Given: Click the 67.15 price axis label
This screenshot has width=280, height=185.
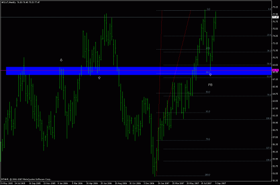Looking at the screenshot, I should point(275,79).
